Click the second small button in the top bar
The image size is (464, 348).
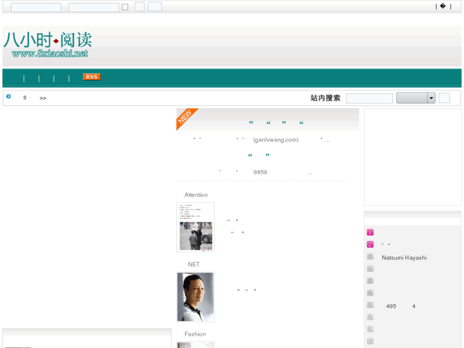coord(154,7)
